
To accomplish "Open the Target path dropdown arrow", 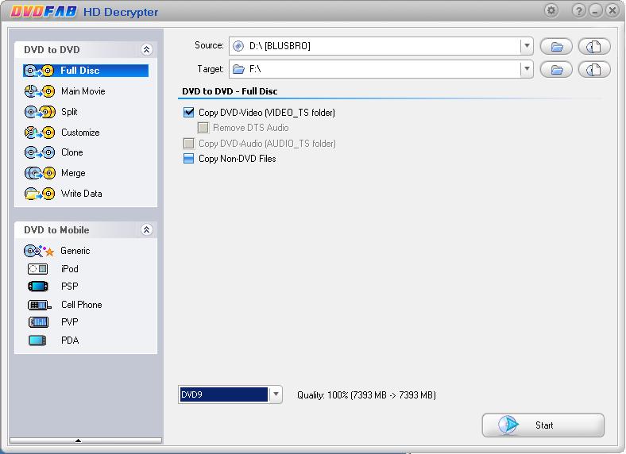I will click(527, 69).
